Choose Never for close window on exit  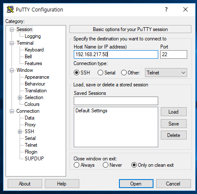[x=105, y=165]
